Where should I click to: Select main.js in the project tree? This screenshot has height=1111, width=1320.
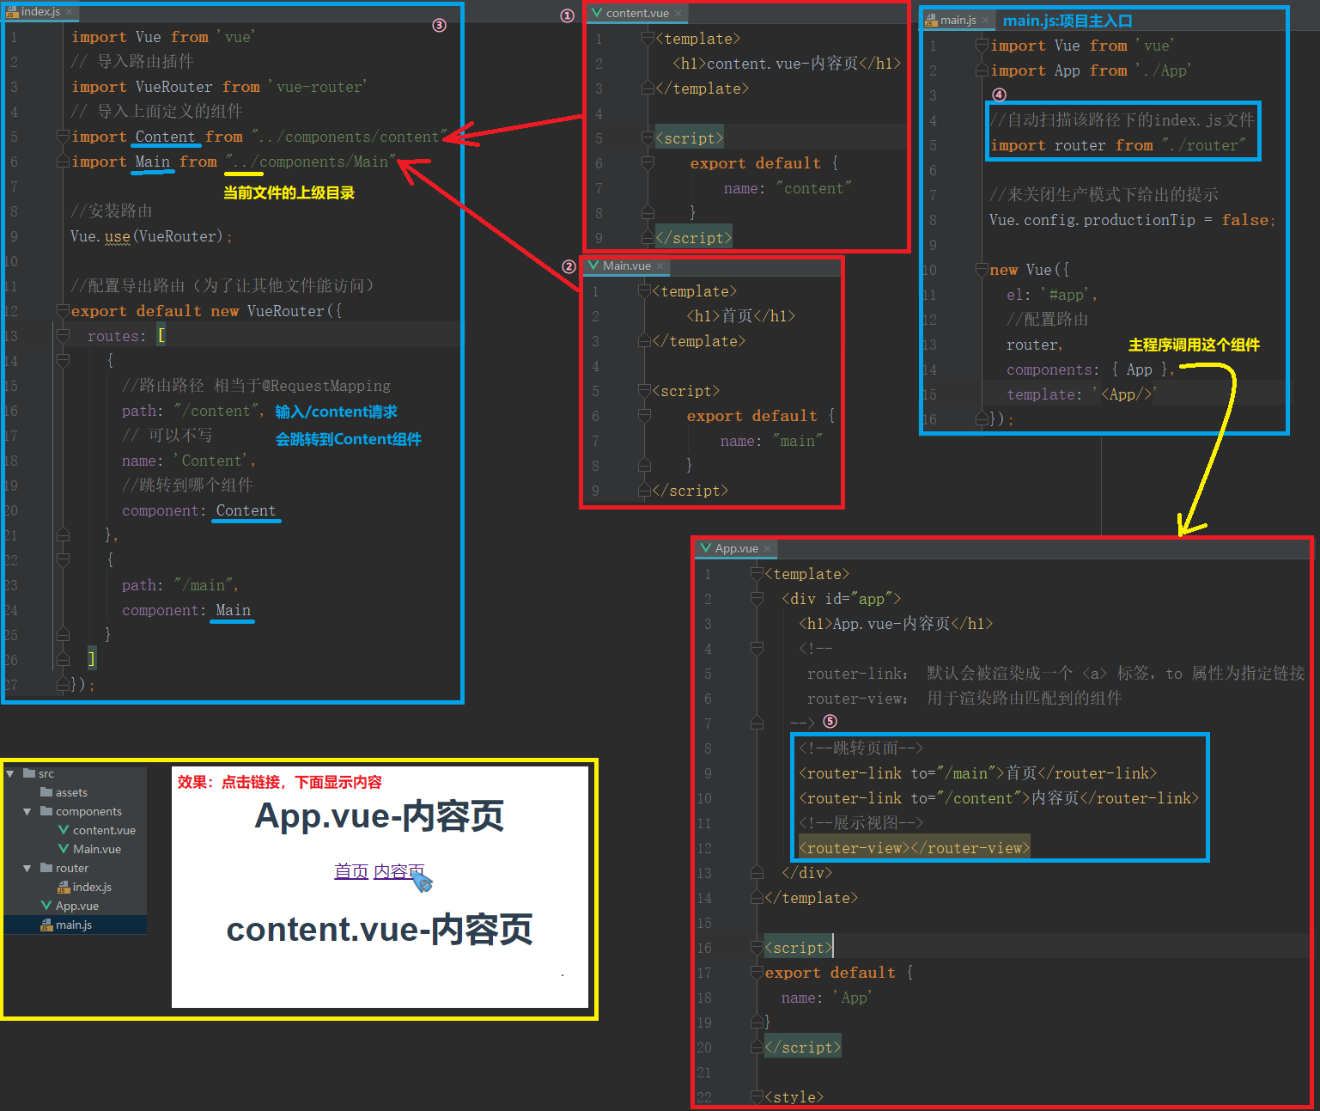click(74, 925)
